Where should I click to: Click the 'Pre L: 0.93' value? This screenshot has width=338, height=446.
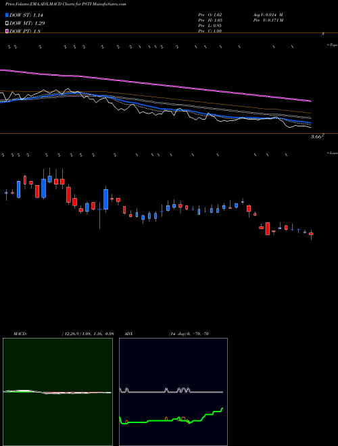pos(210,26)
